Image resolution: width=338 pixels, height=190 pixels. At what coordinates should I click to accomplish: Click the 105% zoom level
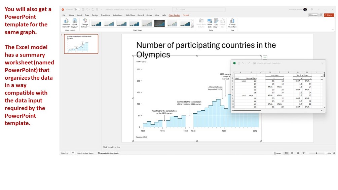pos(329,153)
